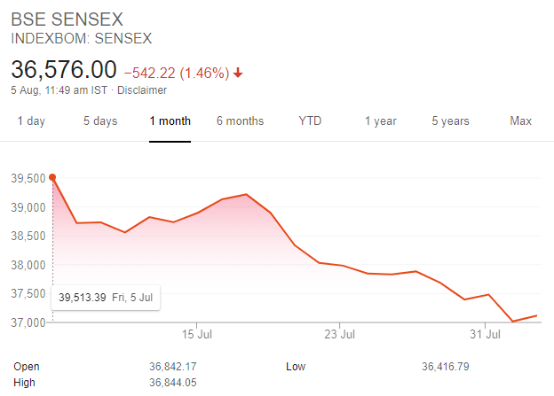
Task: Click the Low value 36,416.79
Action: (446, 367)
